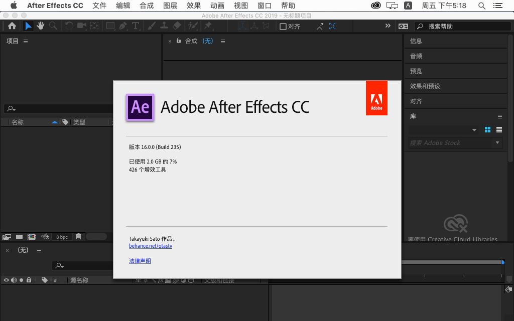The width and height of the screenshot is (514, 321).
Task: Open project search options magnifier dropdown
Action: 11,108
